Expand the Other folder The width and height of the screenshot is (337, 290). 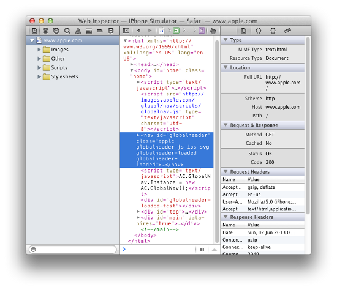[x=39, y=59]
